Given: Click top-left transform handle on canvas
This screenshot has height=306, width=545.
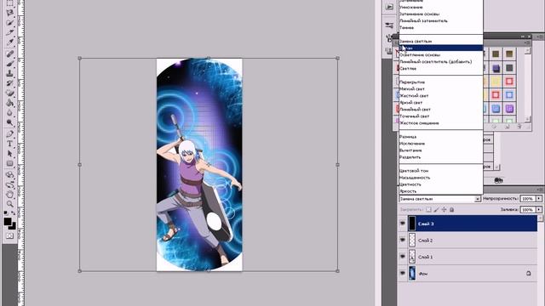Looking at the screenshot, I should click(x=79, y=59).
